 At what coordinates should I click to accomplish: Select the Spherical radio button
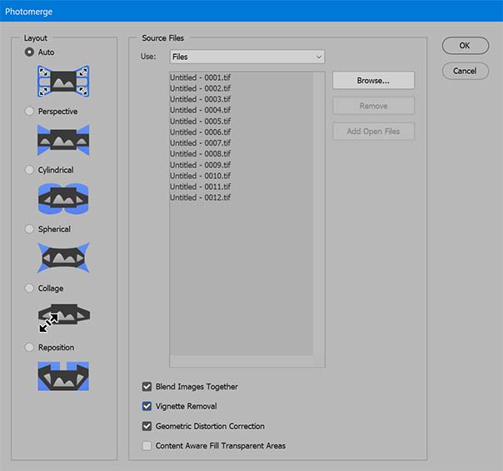tap(31, 230)
